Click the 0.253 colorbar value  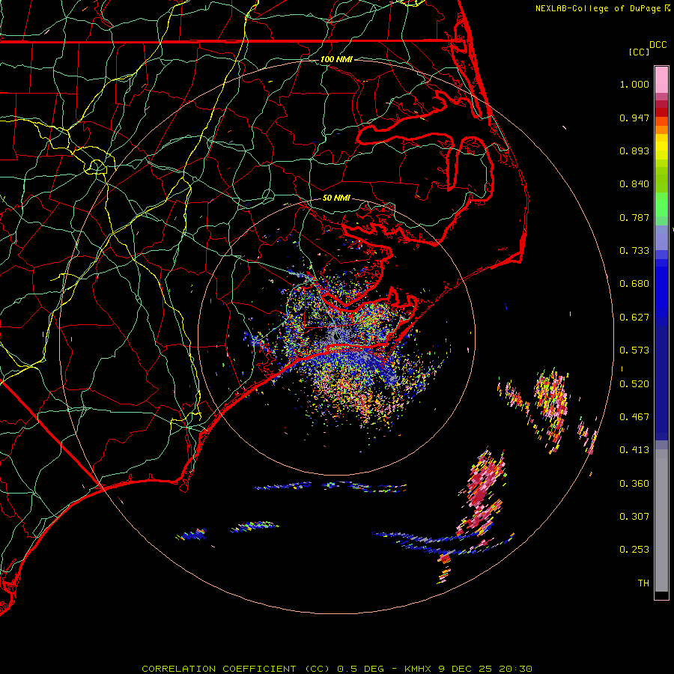pyautogui.click(x=634, y=550)
